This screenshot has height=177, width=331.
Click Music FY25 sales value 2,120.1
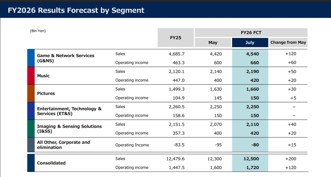(x=176, y=72)
